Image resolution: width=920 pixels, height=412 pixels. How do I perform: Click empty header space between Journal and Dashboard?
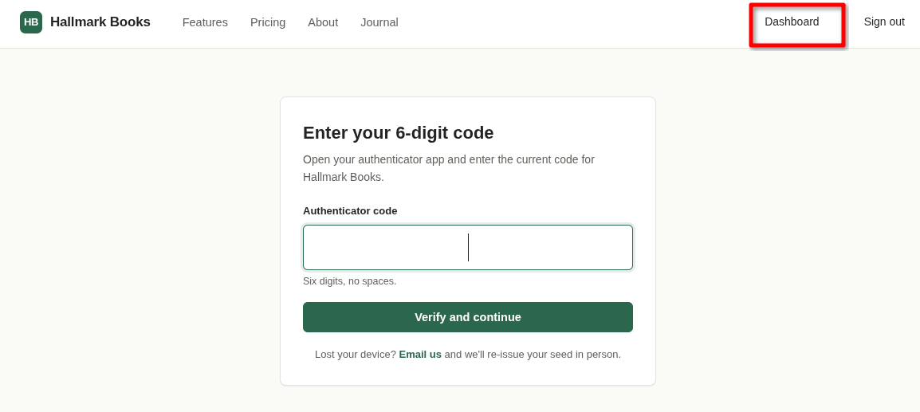(575, 23)
